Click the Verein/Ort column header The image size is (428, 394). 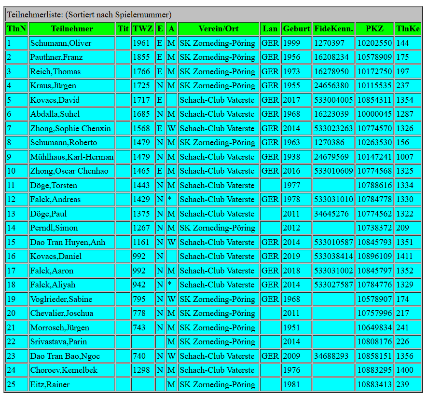click(x=218, y=29)
